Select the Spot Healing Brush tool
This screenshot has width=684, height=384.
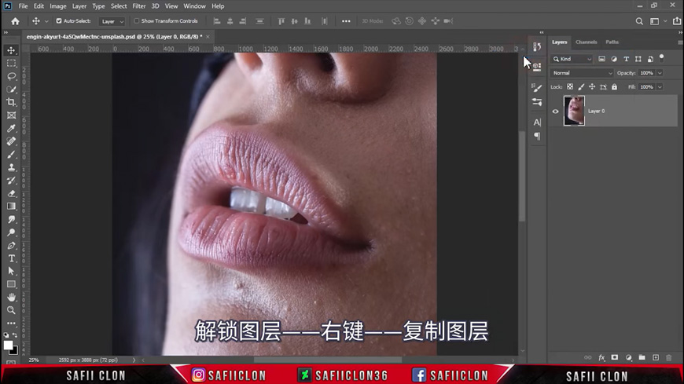pos(11,141)
